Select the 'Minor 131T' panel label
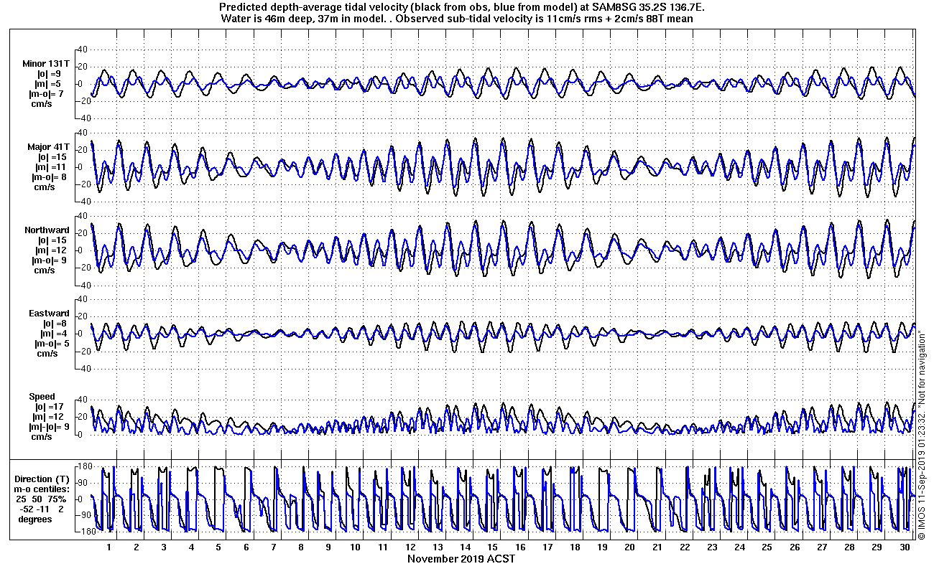Screen dimensions: 934x574 46,63
